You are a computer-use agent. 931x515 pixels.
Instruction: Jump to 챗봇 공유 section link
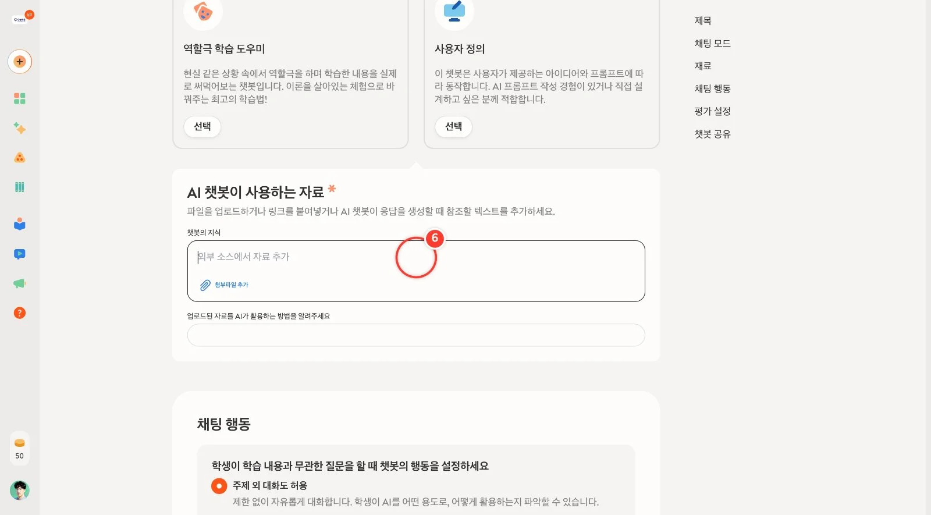click(712, 134)
